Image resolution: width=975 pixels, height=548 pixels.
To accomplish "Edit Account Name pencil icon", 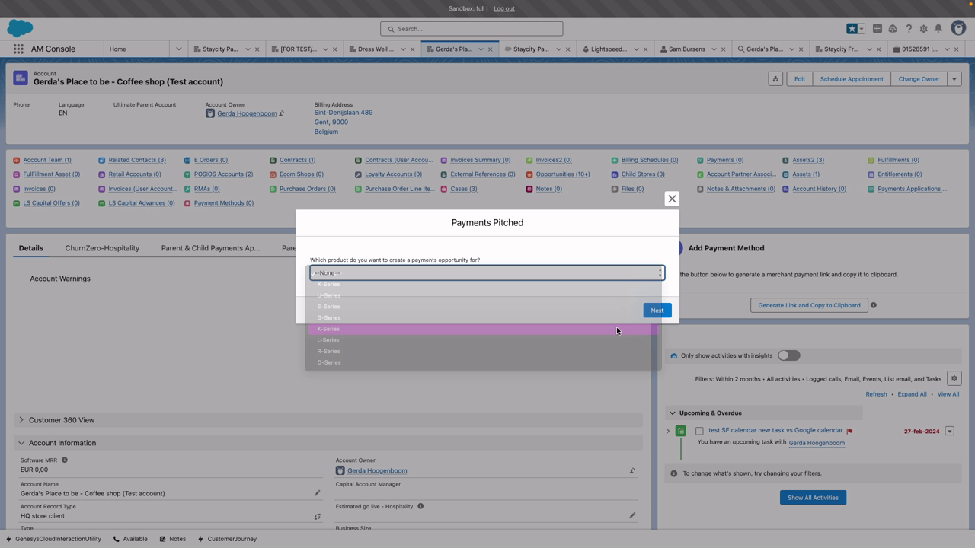I will [x=318, y=493].
